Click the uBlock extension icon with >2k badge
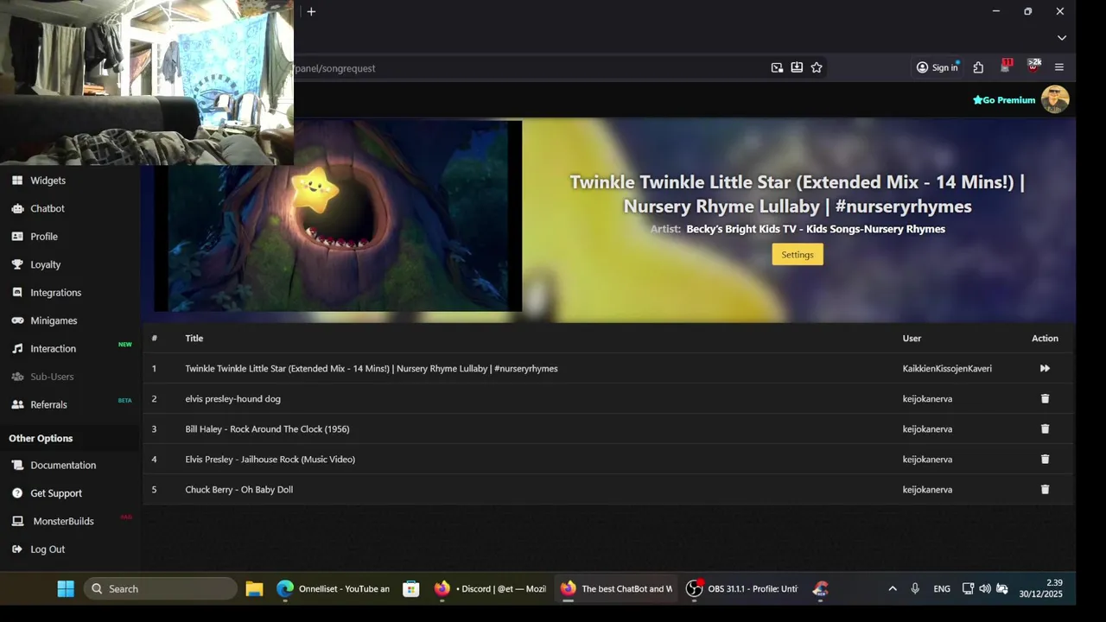Viewport: 1106px width, 622px height. pyautogui.click(x=1033, y=67)
